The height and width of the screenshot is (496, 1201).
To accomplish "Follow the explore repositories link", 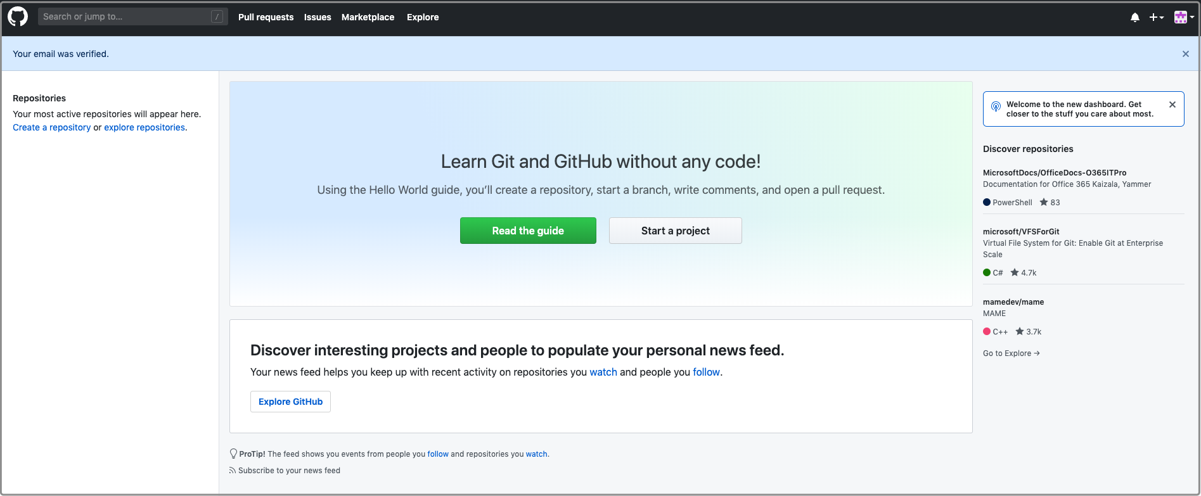I will click(145, 127).
